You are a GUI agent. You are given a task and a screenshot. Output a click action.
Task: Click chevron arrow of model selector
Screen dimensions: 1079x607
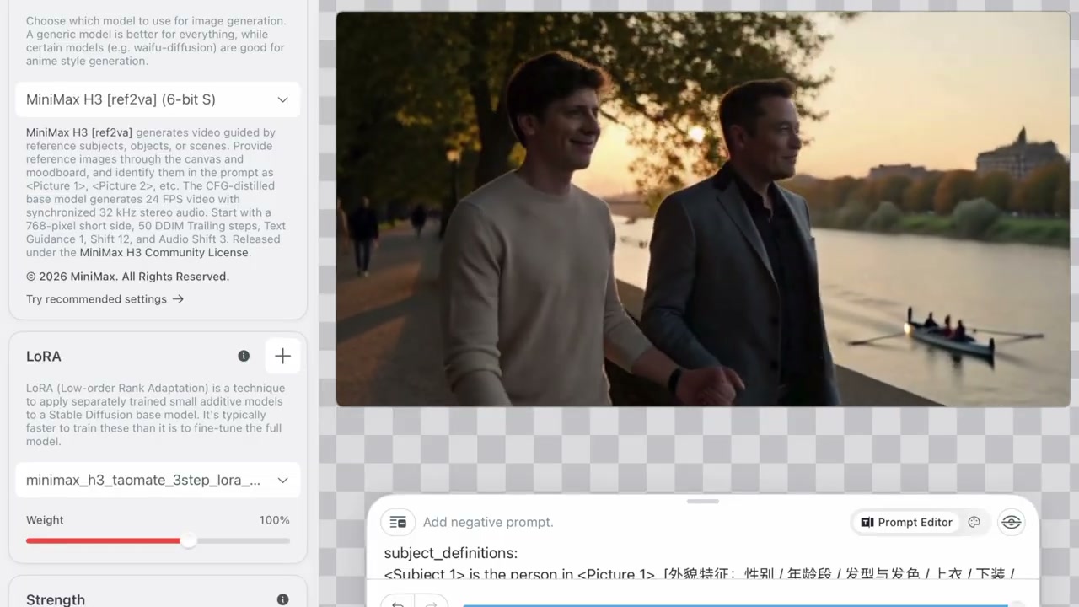283,99
